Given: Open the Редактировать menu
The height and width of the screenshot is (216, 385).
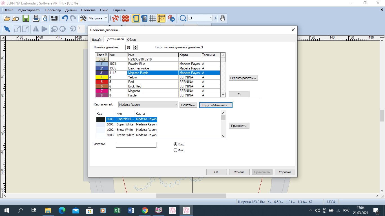Looking at the screenshot, I should pos(29,10).
